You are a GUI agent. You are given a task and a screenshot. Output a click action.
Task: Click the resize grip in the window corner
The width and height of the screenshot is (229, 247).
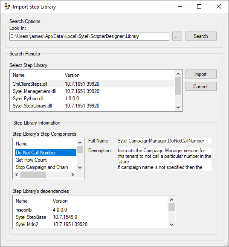pyautogui.click(x=226, y=244)
